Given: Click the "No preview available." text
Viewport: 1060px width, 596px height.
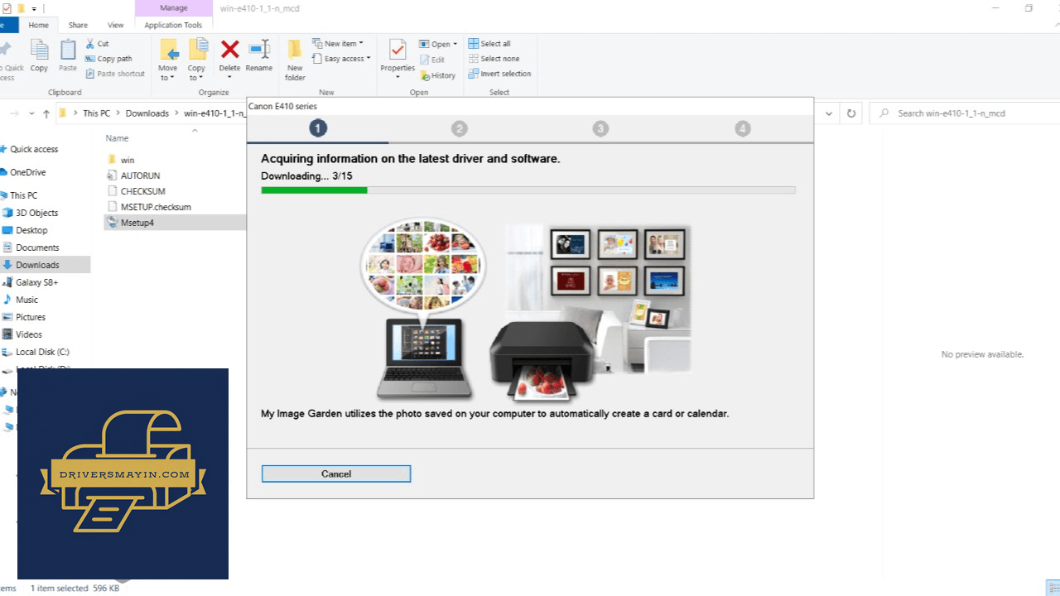Looking at the screenshot, I should pyautogui.click(x=983, y=354).
